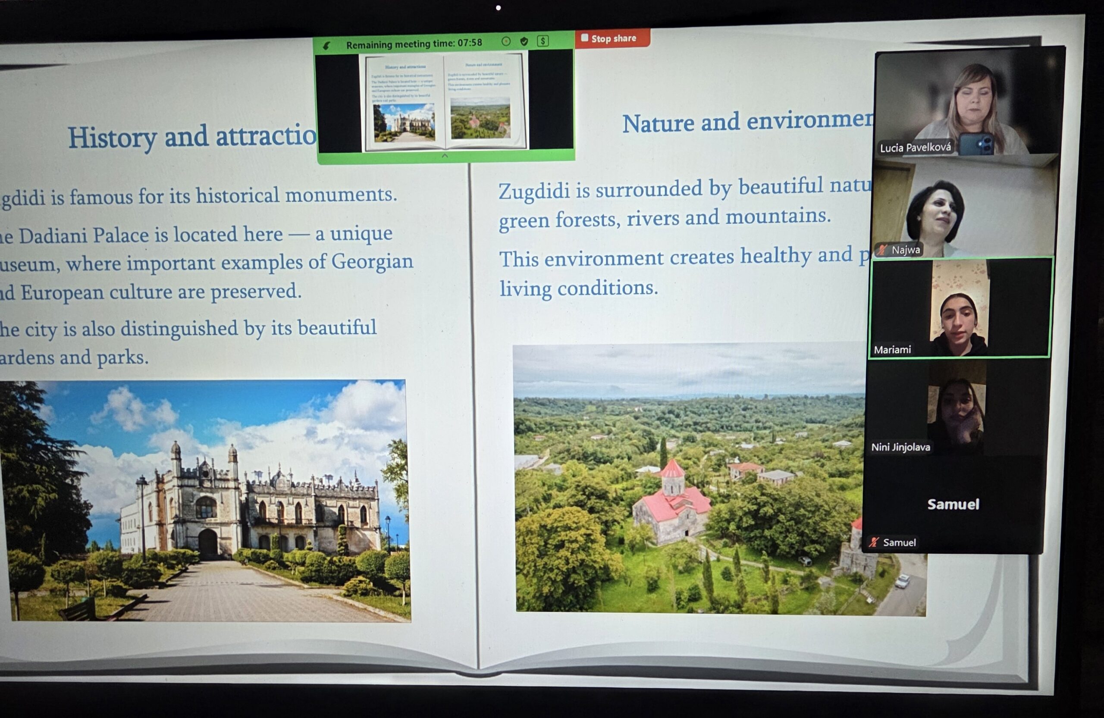Click the Remaining meeting time label
Viewport: 1104px width, 718px height.
coord(414,44)
